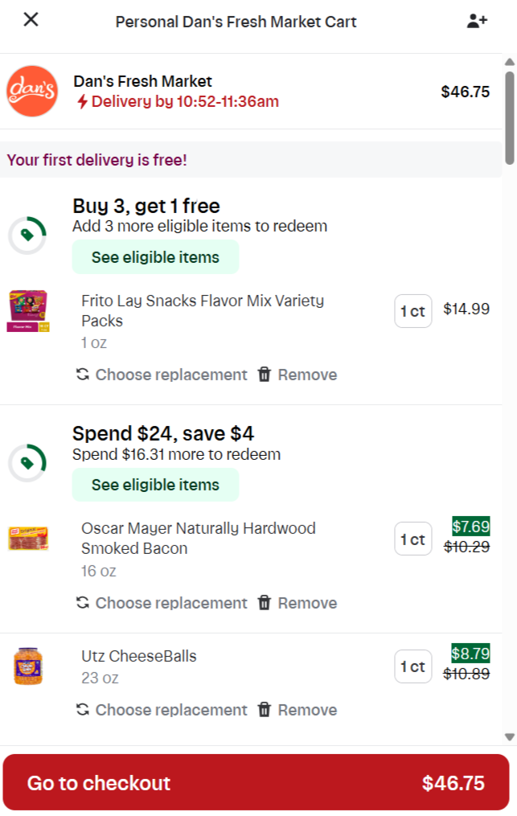Click the Dan's Fresh Market logo
This screenshot has width=517, height=816.
[x=32, y=91]
